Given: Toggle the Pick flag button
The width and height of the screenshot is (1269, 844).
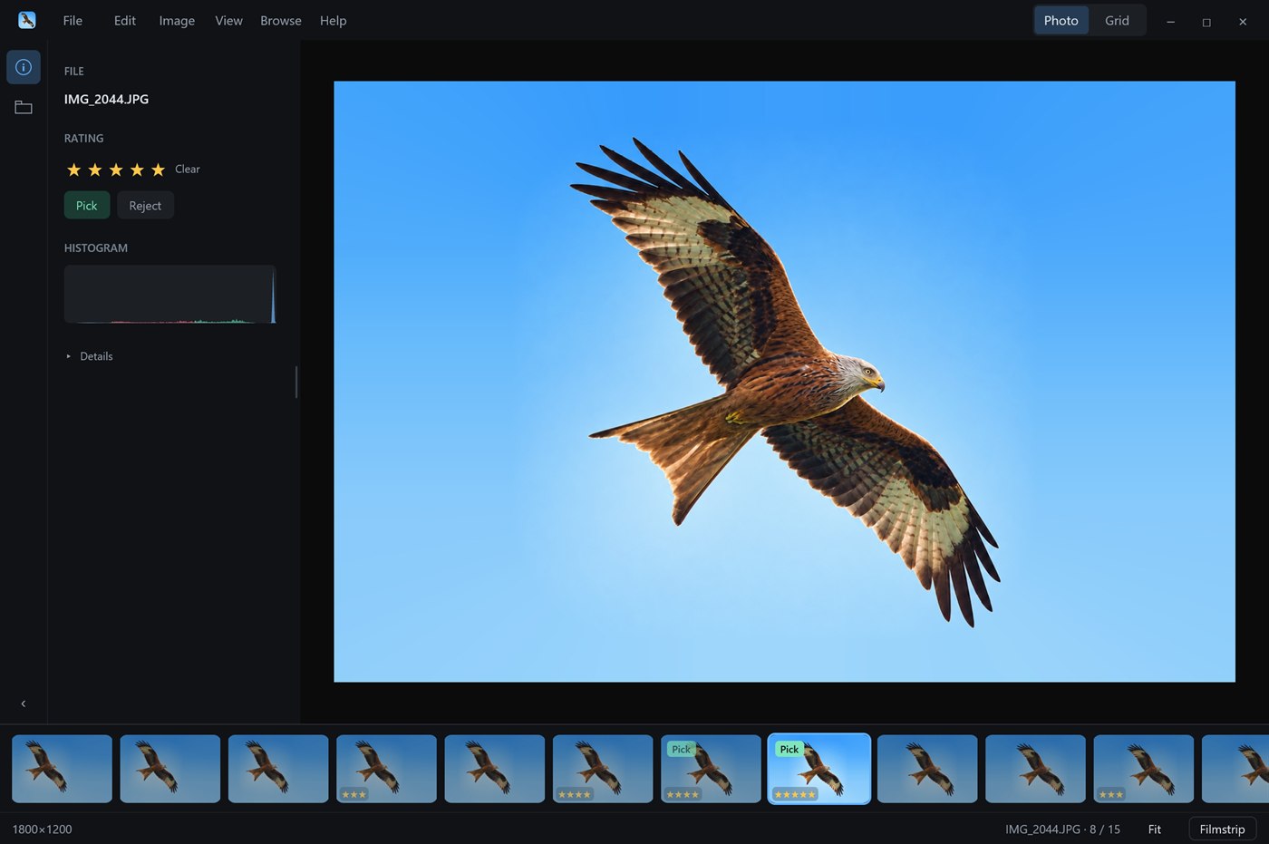Looking at the screenshot, I should click(x=87, y=206).
